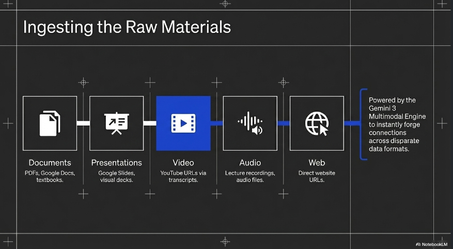Click the PDFs, Google Docs, textbooks description

coord(50,176)
